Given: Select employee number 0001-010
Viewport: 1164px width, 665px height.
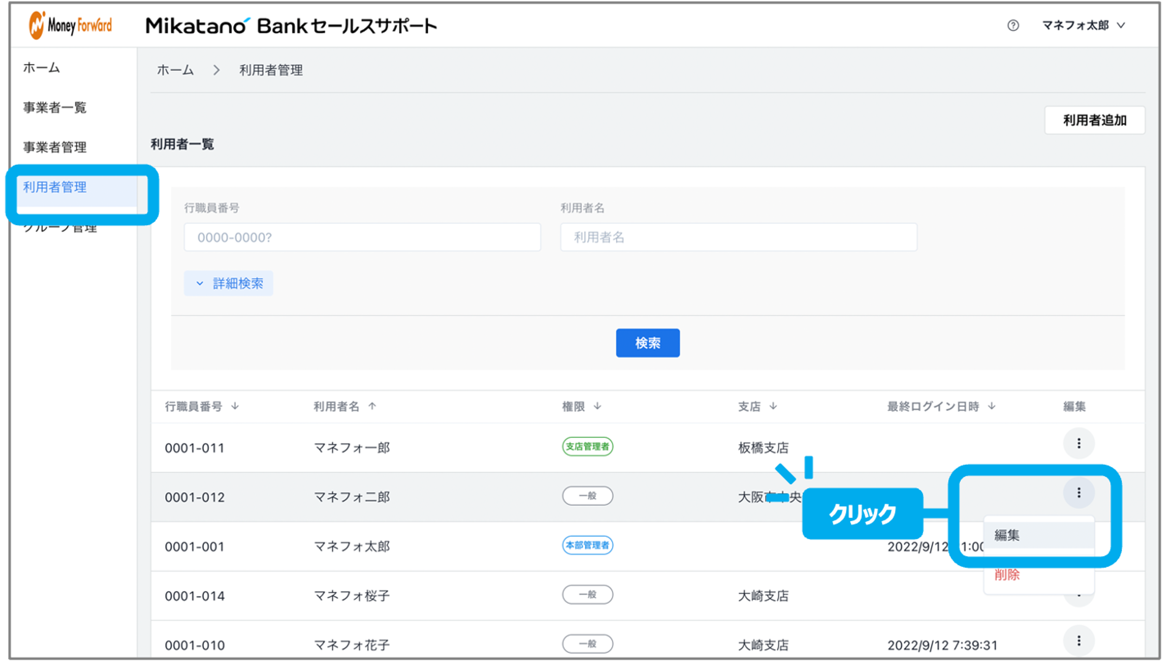Looking at the screenshot, I should 194,645.
